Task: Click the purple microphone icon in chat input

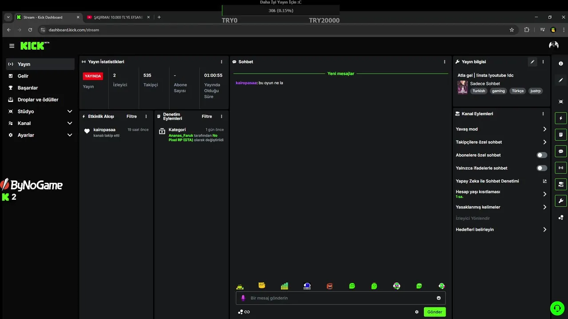Action: click(243, 298)
